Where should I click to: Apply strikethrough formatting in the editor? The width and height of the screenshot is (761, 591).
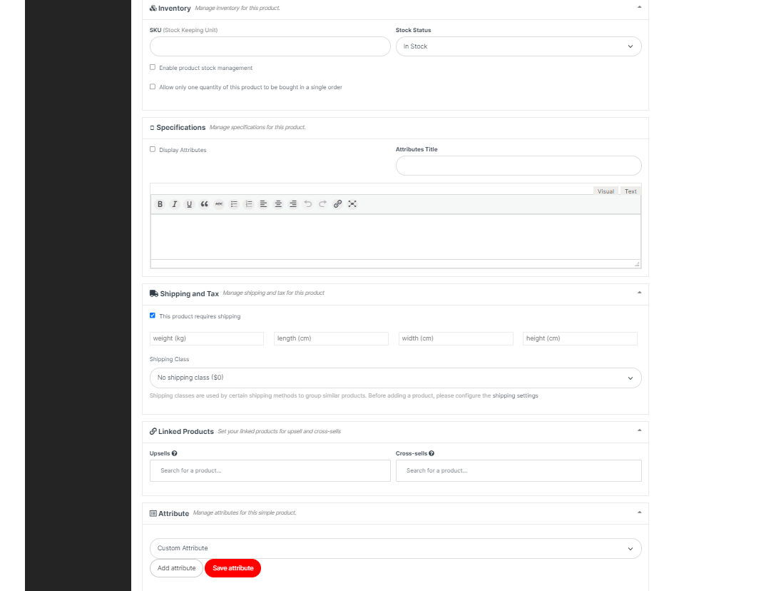pyautogui.click(x=219, y=204)
